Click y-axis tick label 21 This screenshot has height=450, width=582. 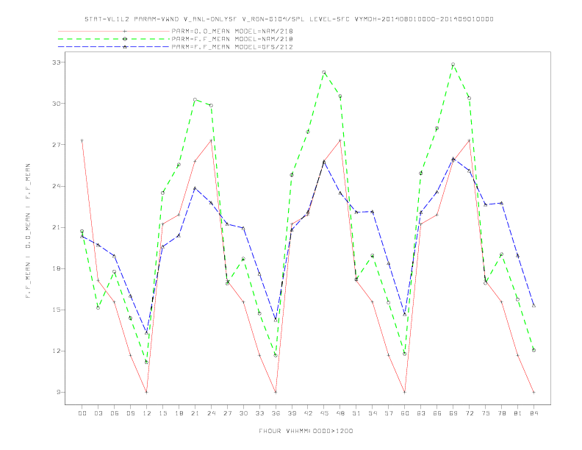pos(56,227)
